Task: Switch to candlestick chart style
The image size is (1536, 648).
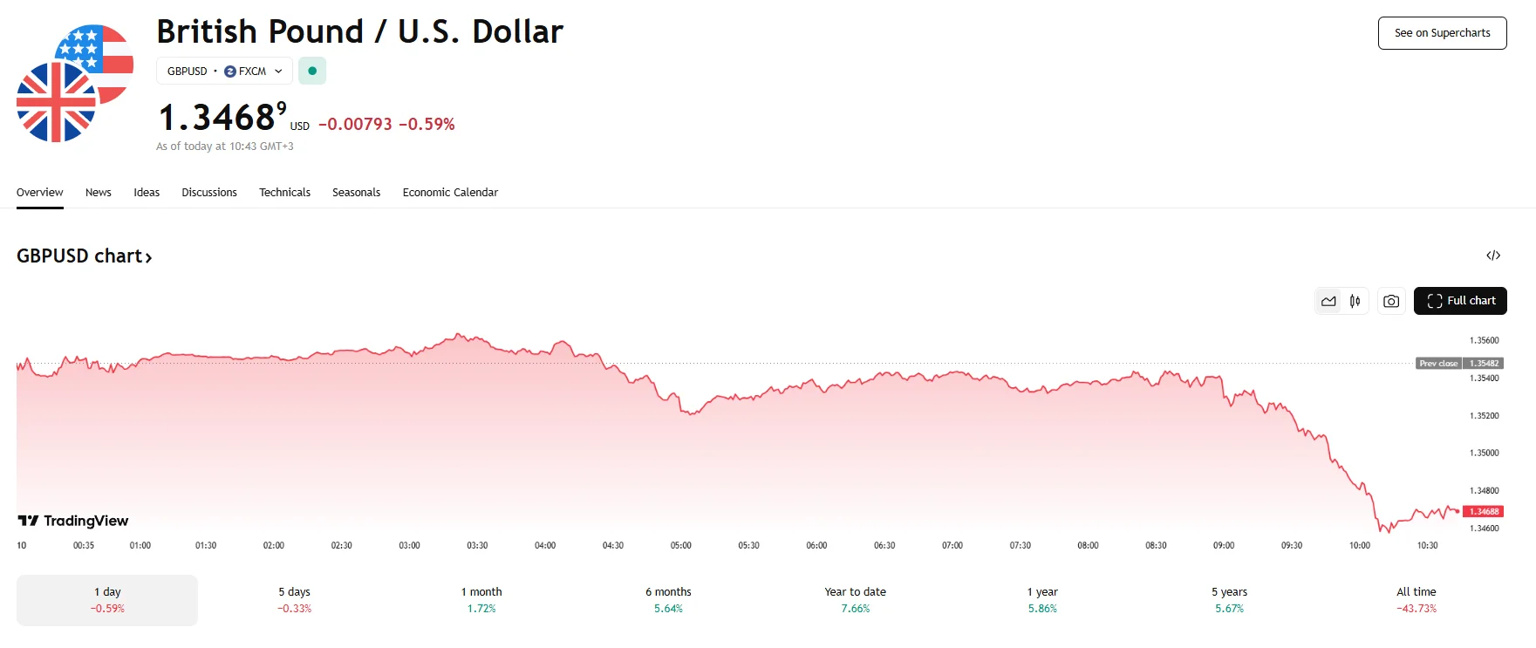Action: (x=1355, y=301)
